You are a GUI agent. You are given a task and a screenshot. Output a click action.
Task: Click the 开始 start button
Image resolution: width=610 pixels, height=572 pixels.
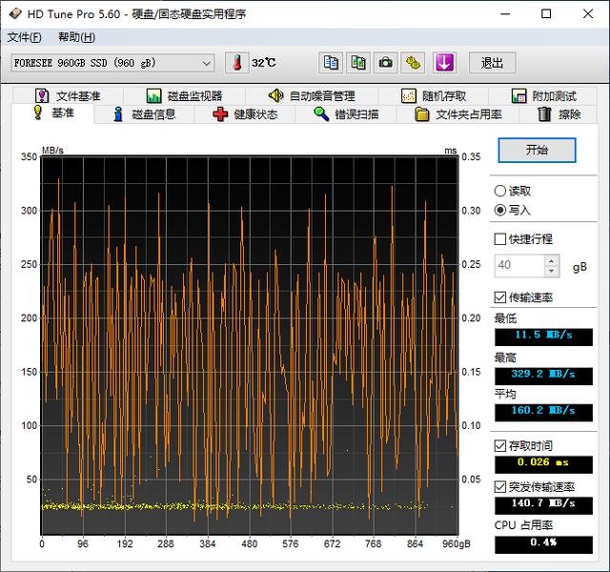click(x=537, y=150)
